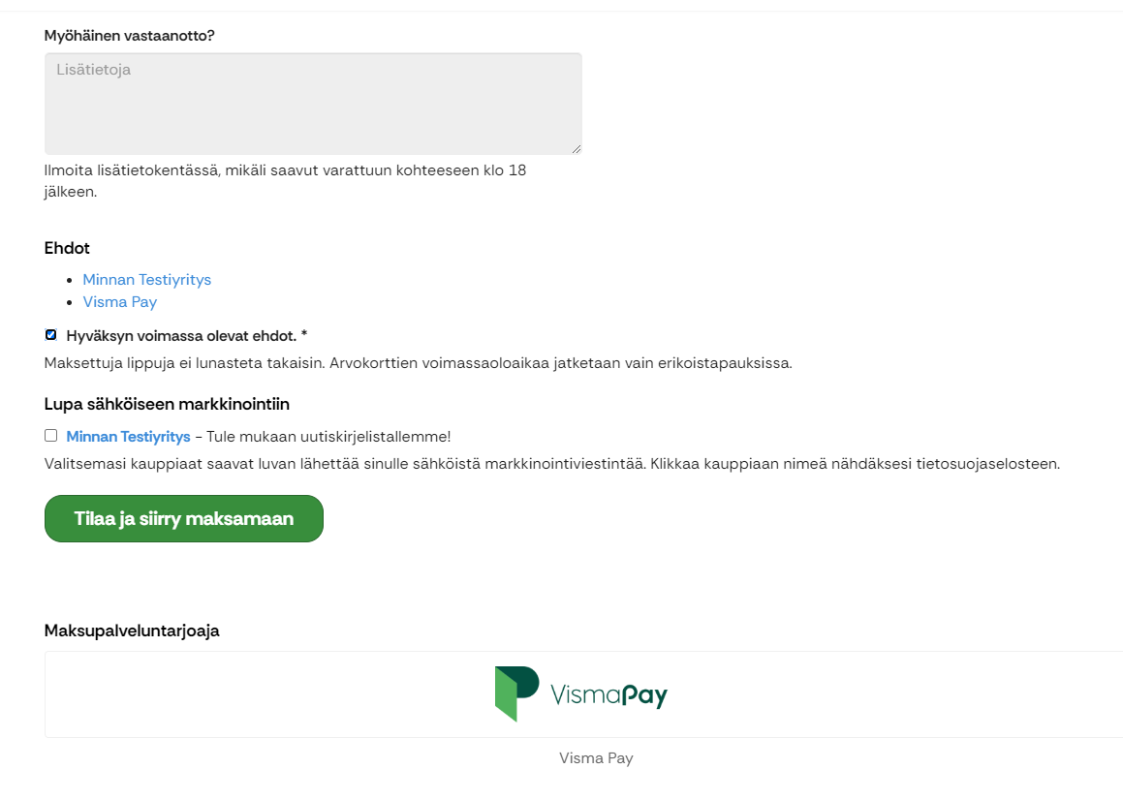Click the 'Tule mukaan uutiskirjelistallemme!' label text
The width and height of the screenshot is (1123, 800).
pyautogui.click(x=328, y=437)
